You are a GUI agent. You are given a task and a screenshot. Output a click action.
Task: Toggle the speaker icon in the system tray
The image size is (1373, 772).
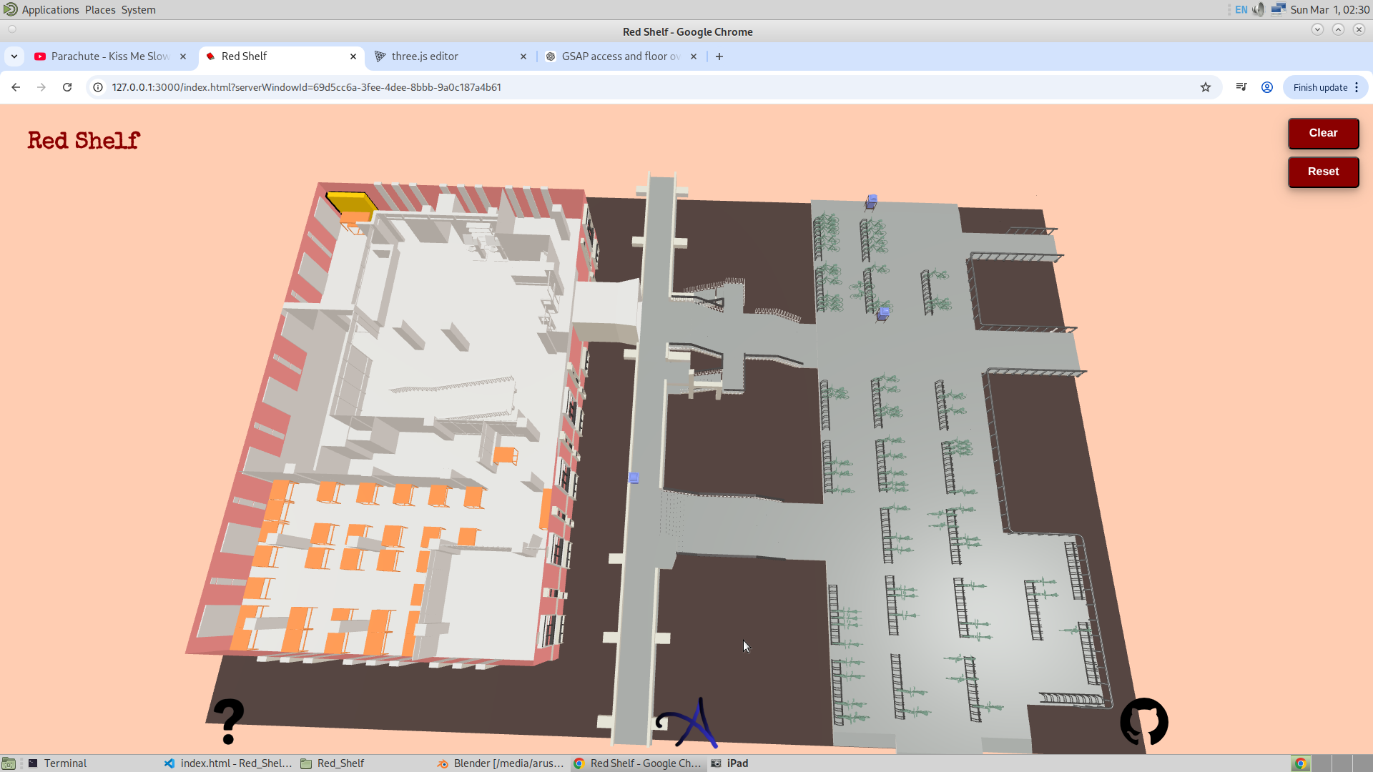[1258, 9]
